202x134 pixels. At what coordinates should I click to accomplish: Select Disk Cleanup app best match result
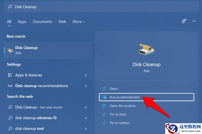[48, 50]
